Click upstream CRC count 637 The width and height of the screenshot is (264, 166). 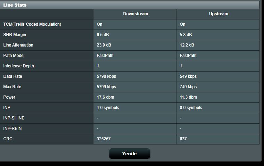[183, 139]
